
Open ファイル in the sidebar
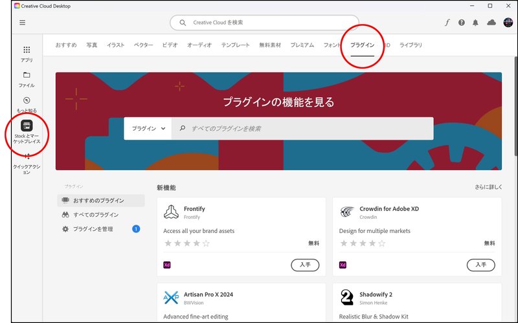[27, 79]
